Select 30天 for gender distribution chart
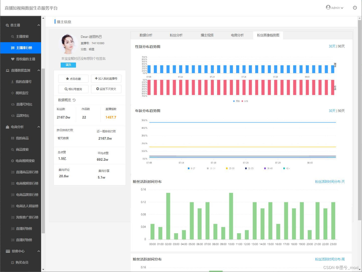This screenshot has width=362, height=272. point(332,46)
